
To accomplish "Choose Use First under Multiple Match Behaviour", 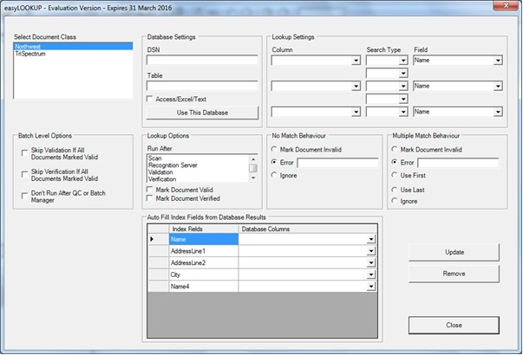I will click(x=396, y=174).
